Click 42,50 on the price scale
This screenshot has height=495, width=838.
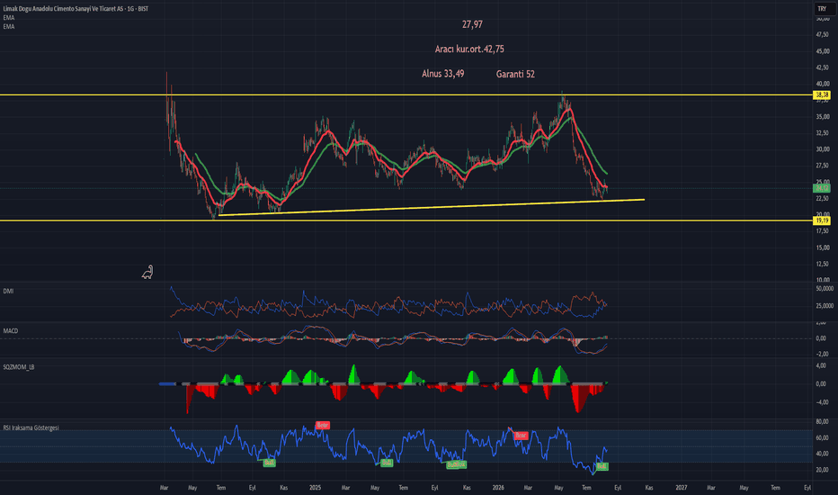coord(822,67)
